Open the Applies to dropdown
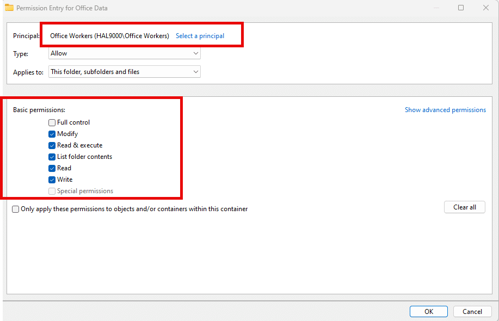 [125, 72]
